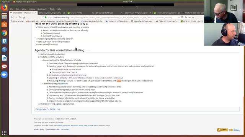This screenshot has height=137, width=245.
Task: Show Applications grid at dock bottom
Action: (x=4, y=133)
